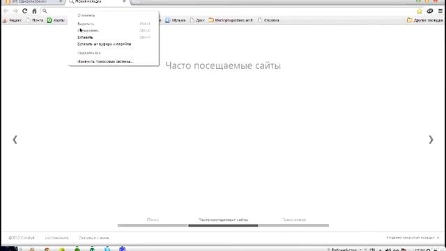Close the Новая вкладка tab
This screenshot has width=446, height=251.
(x=124, y=1)
